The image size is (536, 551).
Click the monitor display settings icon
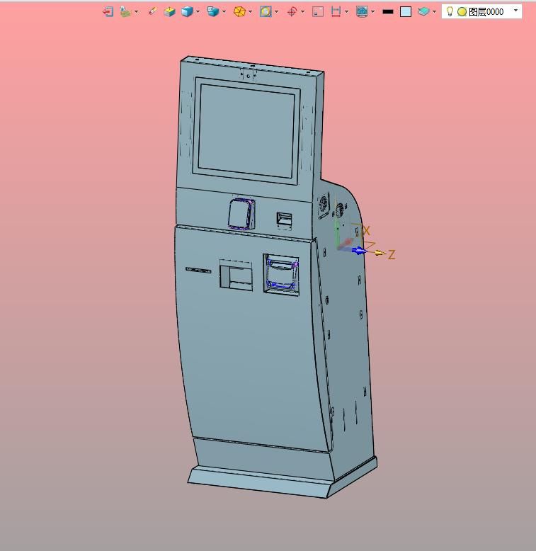coord(362,12)
